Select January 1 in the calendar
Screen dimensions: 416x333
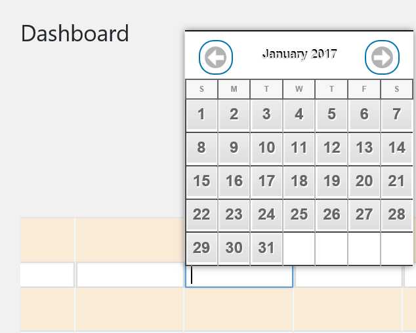[x=201, y=115]
